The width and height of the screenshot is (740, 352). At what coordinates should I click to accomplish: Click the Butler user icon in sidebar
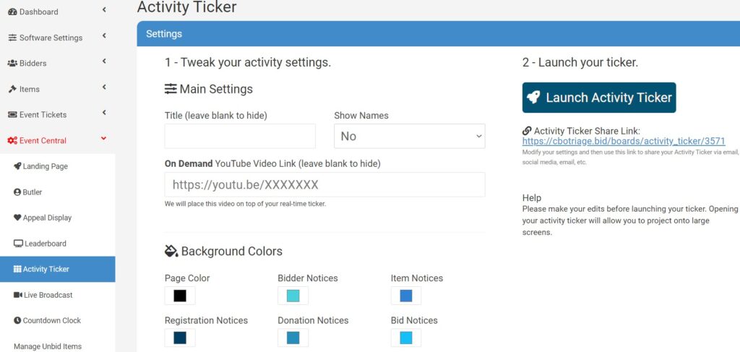(x=17, y=192)
